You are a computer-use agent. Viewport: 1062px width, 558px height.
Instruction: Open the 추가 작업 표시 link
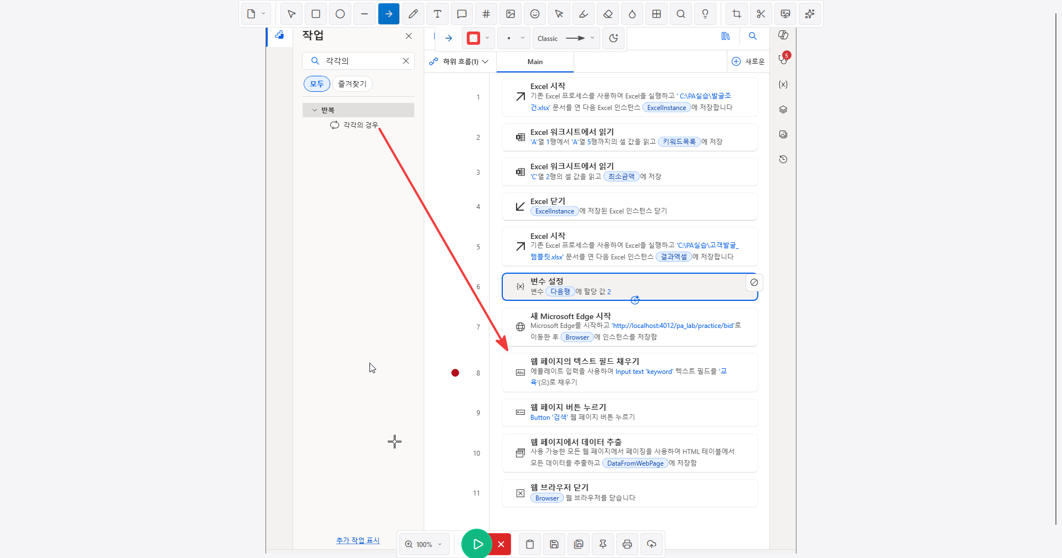coord(358,540)
